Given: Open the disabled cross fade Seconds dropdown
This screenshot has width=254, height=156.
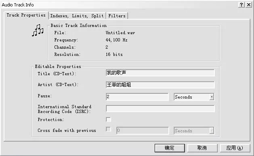Looking at the screenshot, I should (x=212, y=131).
